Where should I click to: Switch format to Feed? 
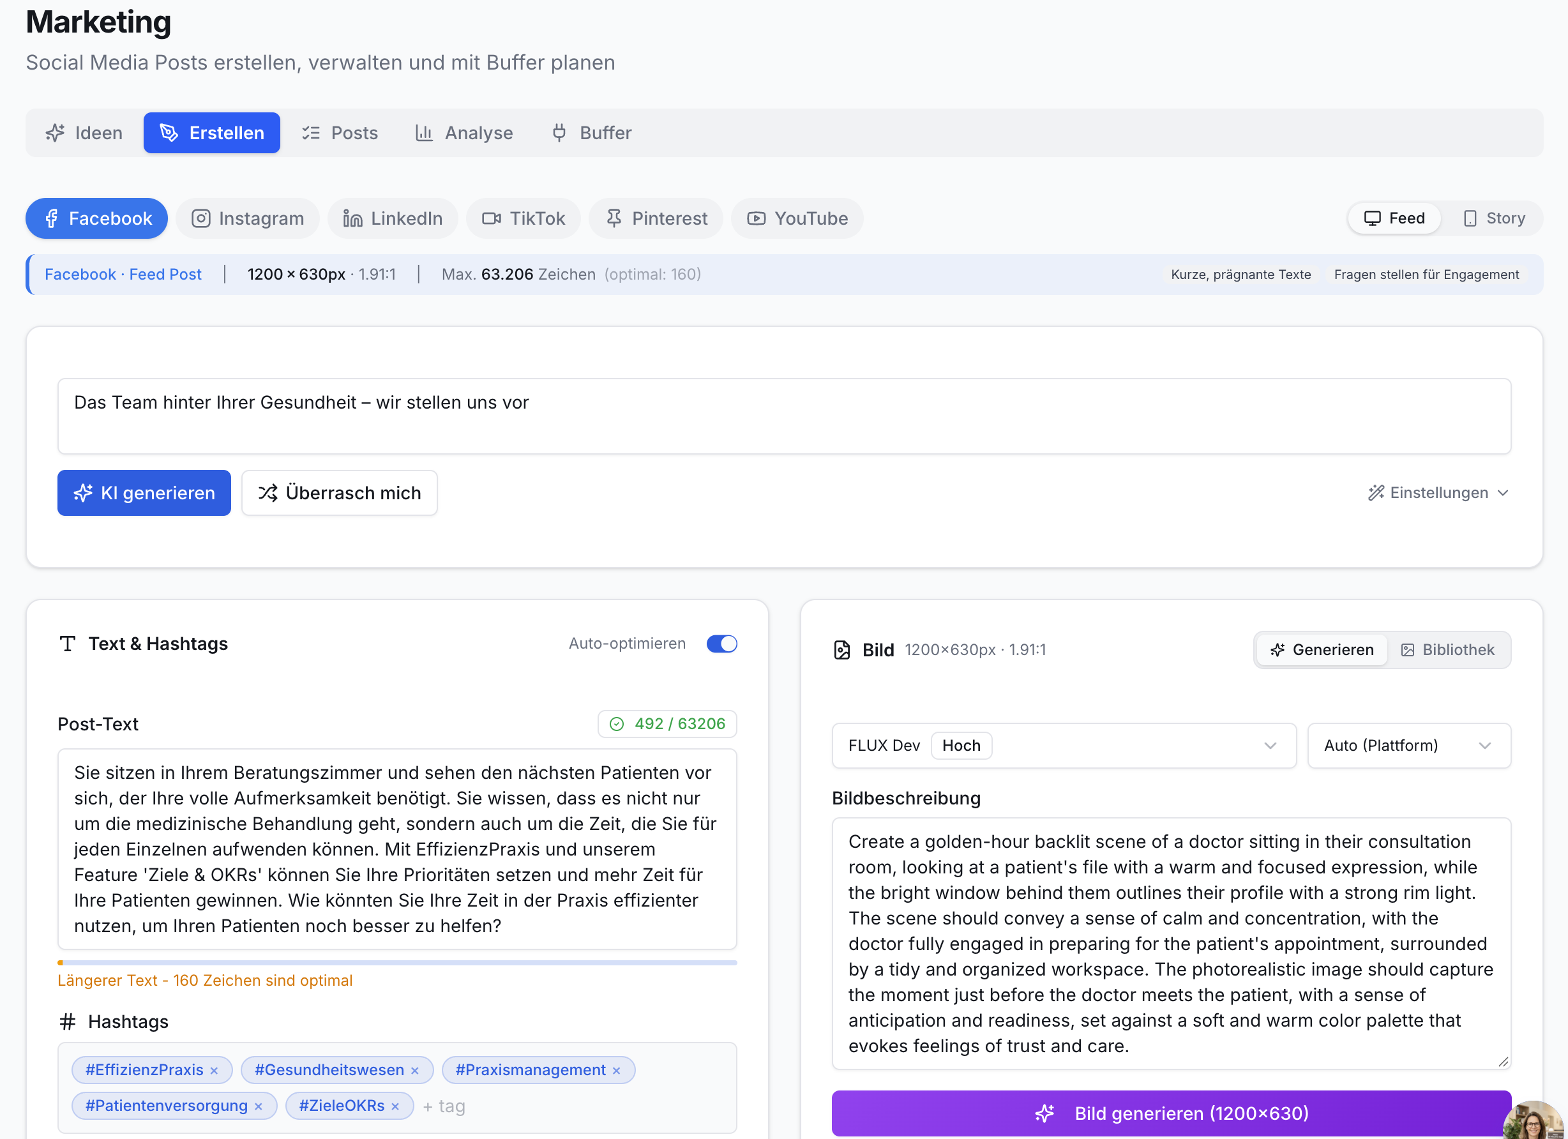click(x=1394, y=218)
